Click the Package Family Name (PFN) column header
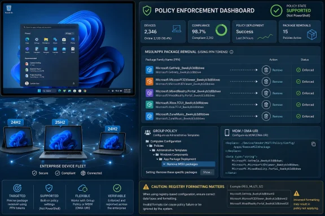The width and height of the screenshot is (325, 216). (162, 60)
